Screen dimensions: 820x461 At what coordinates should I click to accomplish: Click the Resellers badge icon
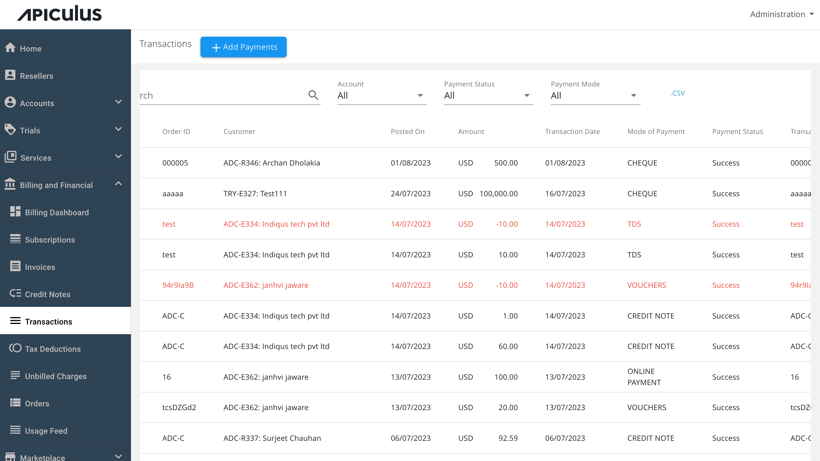pyautogui.click(x=10, y=75)
